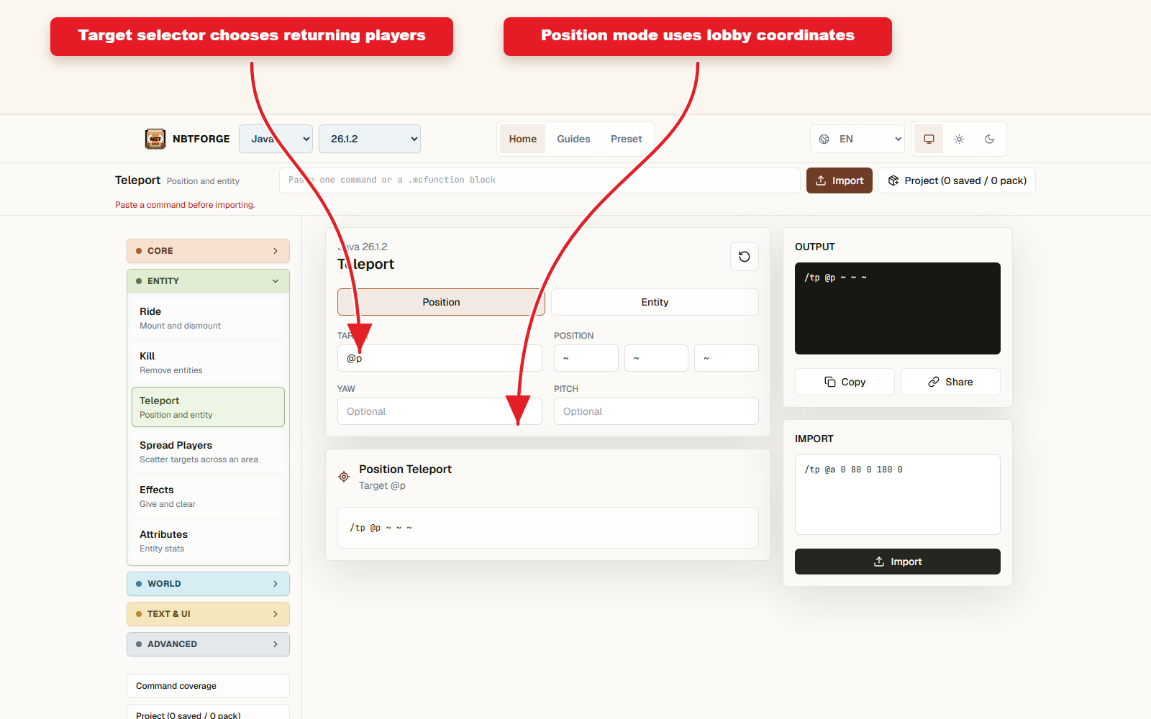Reset the Teleport form with the refresh icon

(x=745, y=257)
